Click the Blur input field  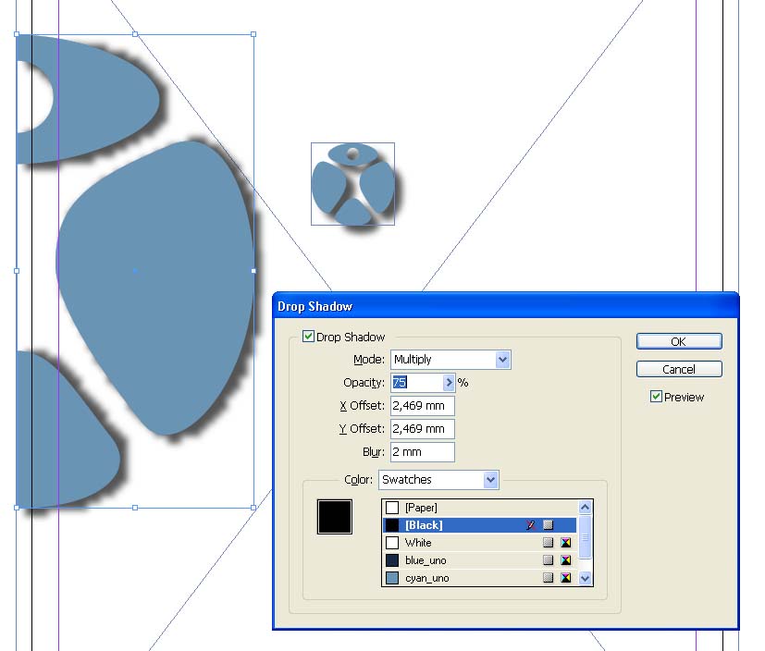pos(423,452)
